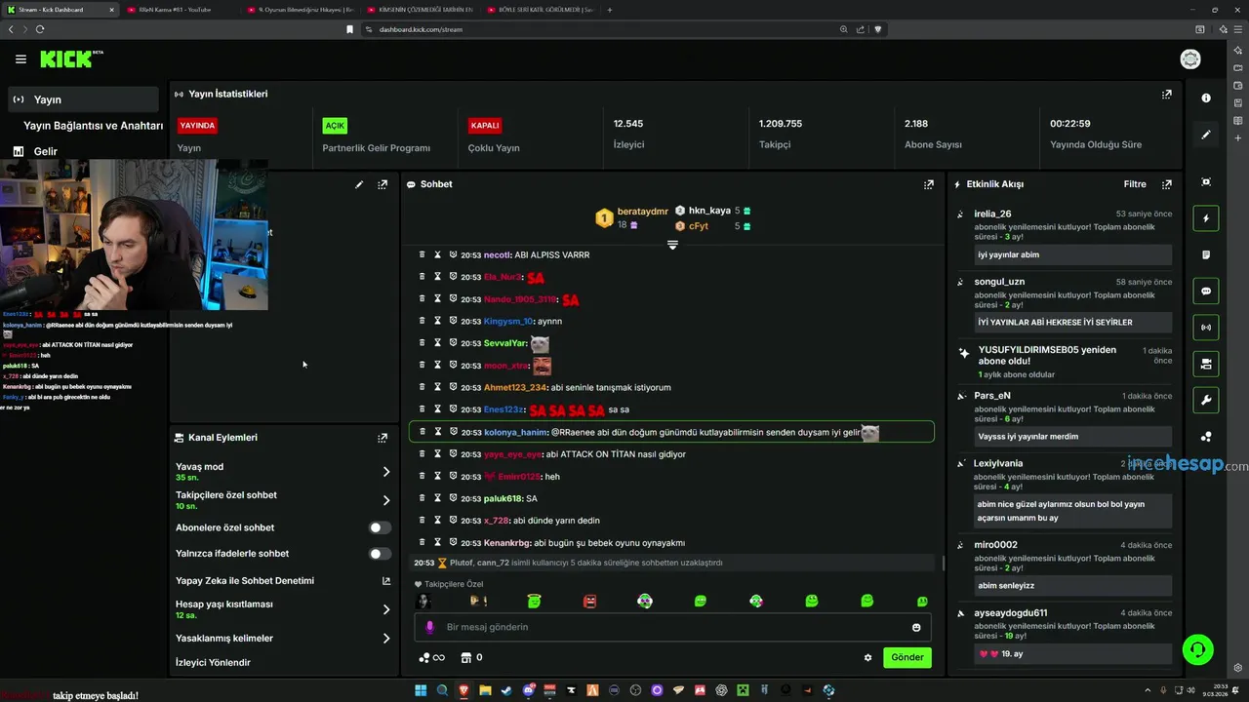Toggle the broadcast signal icon in right sidebar
The image size is (1249, 702).
(1206, 327)
